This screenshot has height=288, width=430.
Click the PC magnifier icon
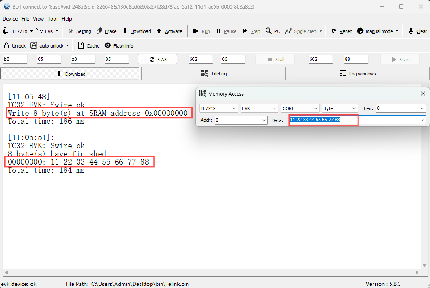tap(269, 31)
